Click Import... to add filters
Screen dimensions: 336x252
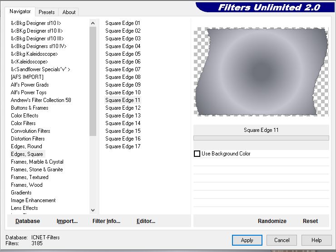pos(67,221)
